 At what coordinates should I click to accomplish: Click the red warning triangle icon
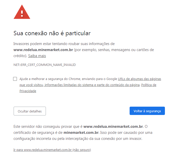(x=22, y=12)
